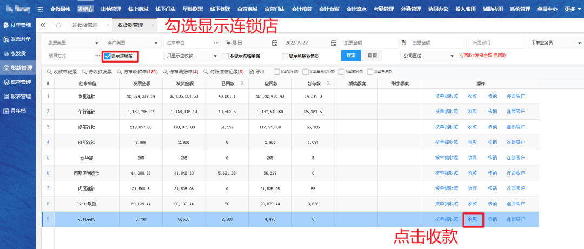Image resolution: width=584 pixels, height=249 pixels.
Task: Click 收款 link in coffeeFC row
Action: (472, 219)
